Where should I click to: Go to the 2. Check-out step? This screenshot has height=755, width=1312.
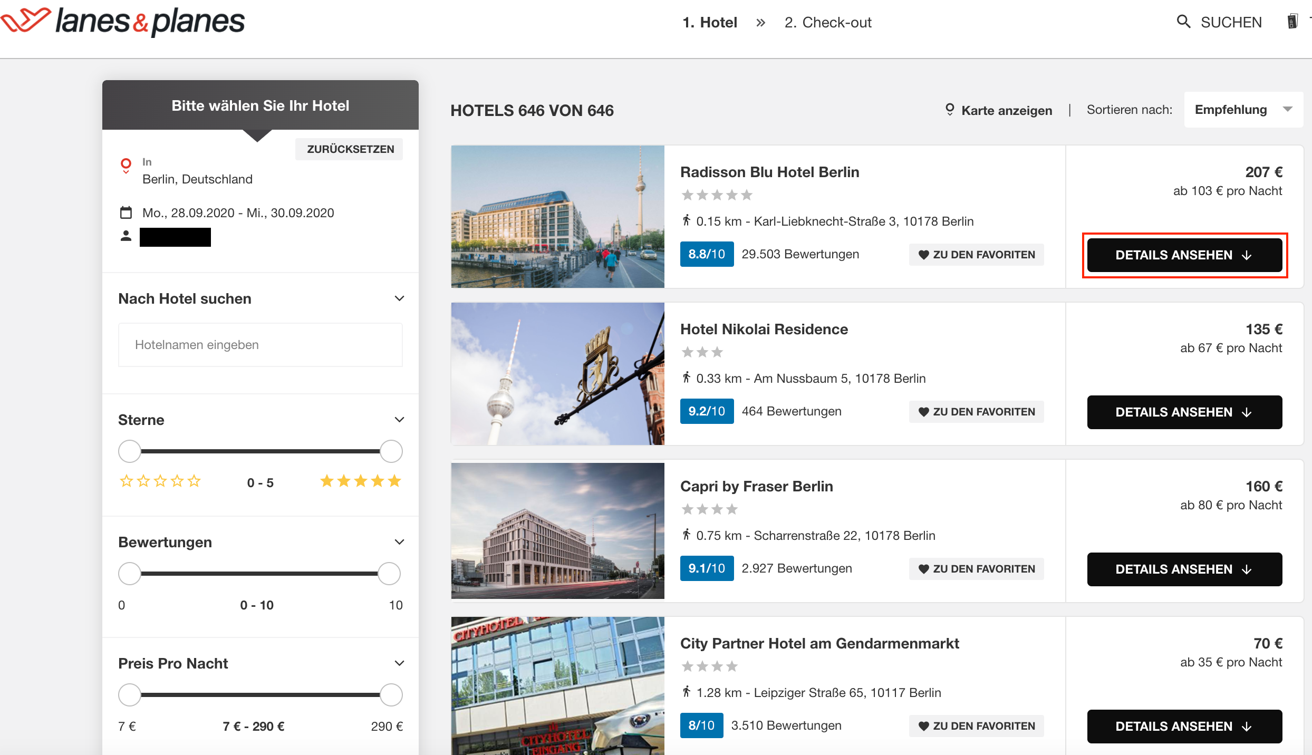pyautogui.click(x=828, y=23)
